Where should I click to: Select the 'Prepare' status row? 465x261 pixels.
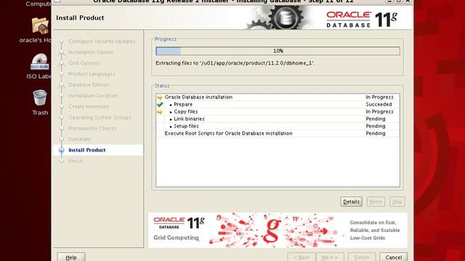pos(278,104)
